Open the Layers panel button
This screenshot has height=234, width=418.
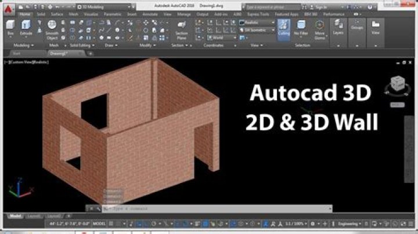point(338,27)
